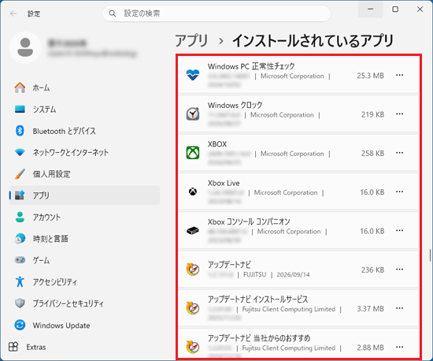This screenshot has width=433, height=361.
Task: Click the Accounts person icon
Action: [x=20, y=217]
